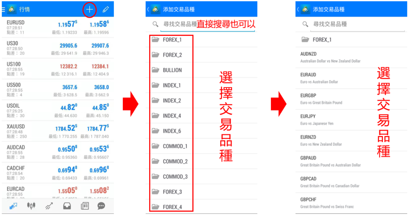
Task: Tap the pencil edit icon
Action: [x=106, y=10]
